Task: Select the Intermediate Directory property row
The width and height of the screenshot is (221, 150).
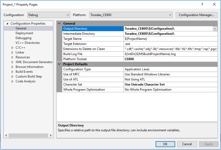Action: point(140,34)
